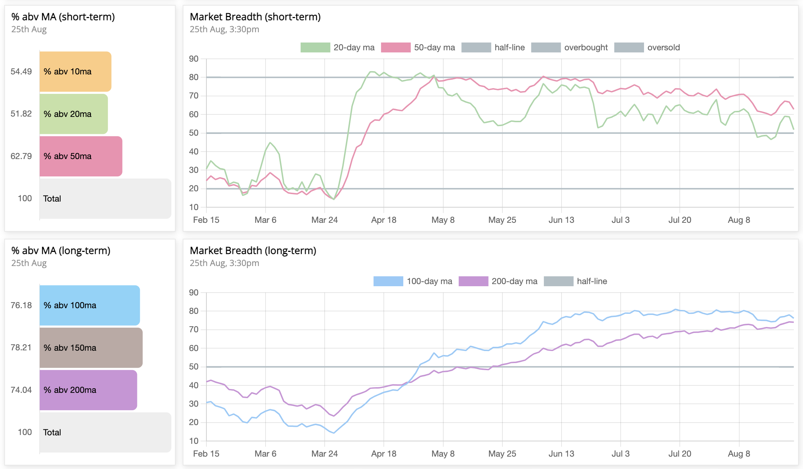Click 'Aug 8' on the short-term chart axis
This screenshot has width=803, height=469.
(x=739, y=220)
